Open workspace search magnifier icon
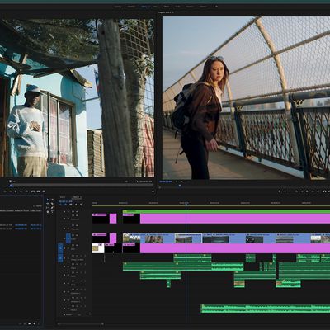This screenshot has height=330, width=330. point(216,7)
